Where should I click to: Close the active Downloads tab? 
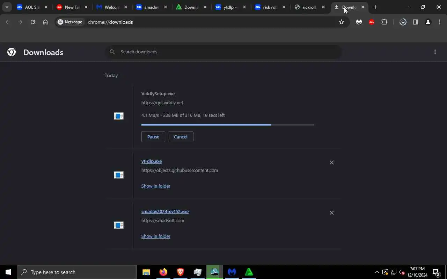(363, 7)
